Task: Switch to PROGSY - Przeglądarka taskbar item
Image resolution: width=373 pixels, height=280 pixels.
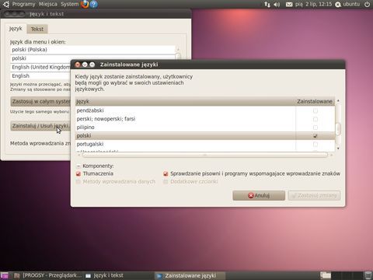Action: coord(47,275)
